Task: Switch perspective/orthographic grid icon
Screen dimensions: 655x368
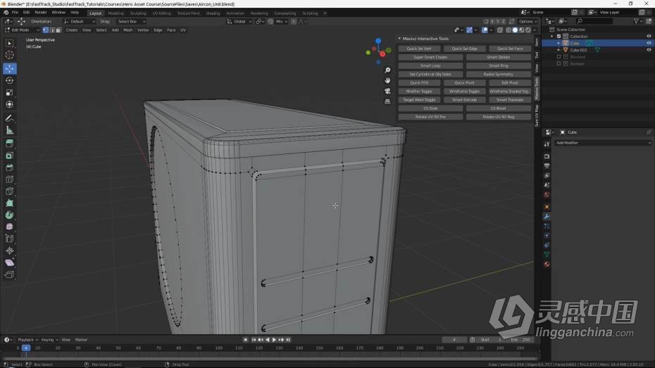Action: pyautogui.click(x=387, y=101)
